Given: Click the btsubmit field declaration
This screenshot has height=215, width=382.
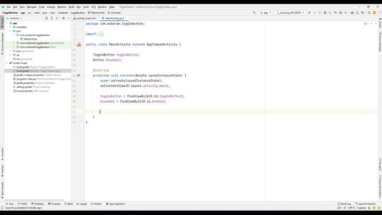Looking at the screenshot, I should tap(113, 60).
